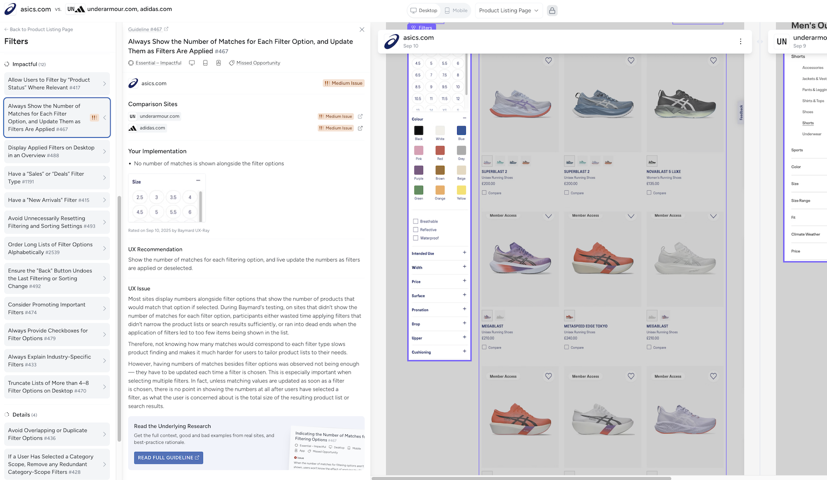Viewport: 827px width, 480px height.
Task: Open underarmour.com comparison external link icon
Action: (x=360, y=116)
